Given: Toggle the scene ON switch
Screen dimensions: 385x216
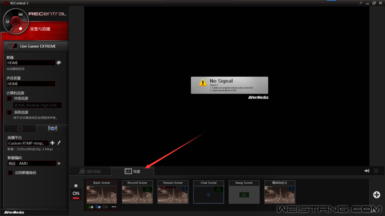Looking at the screenshot, I should [76, 194].
